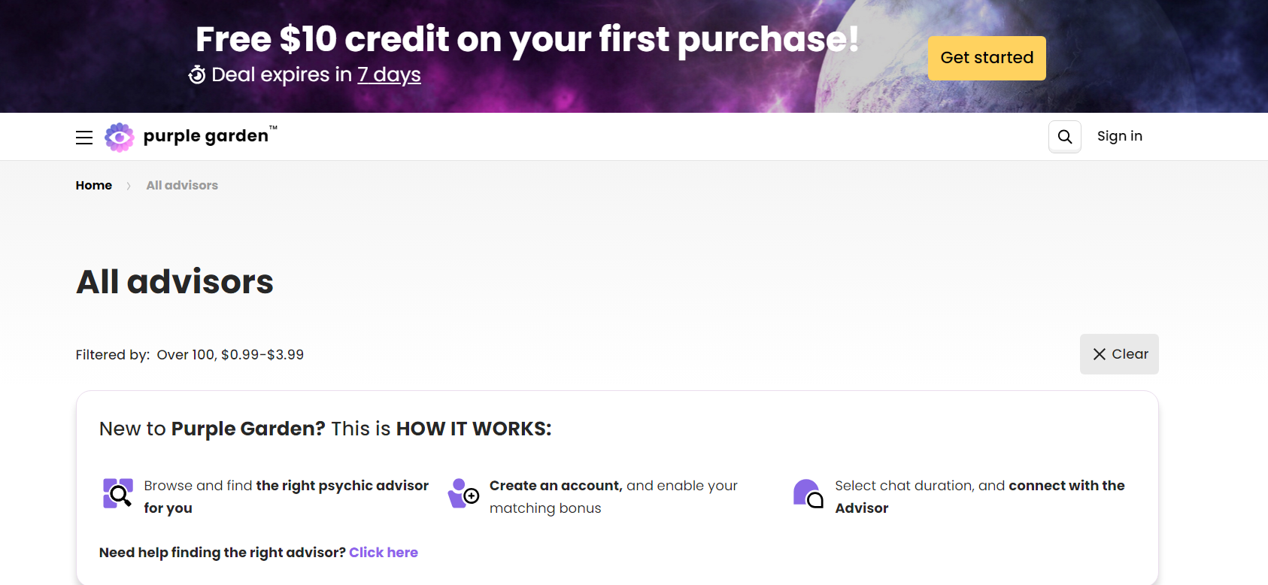Click the 'Create an account' step text

coord(556,486)
